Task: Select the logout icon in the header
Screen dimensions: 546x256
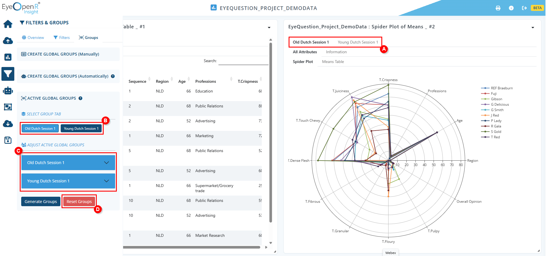Action: point(524,8)
